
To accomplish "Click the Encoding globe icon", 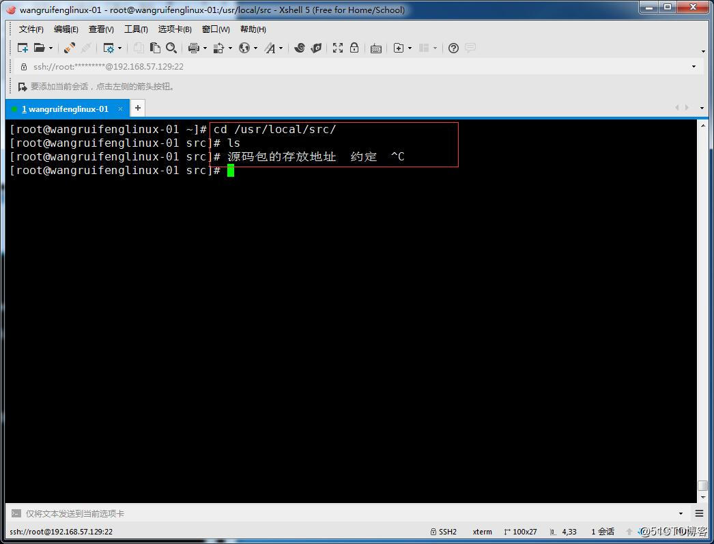I will [244, 48].
